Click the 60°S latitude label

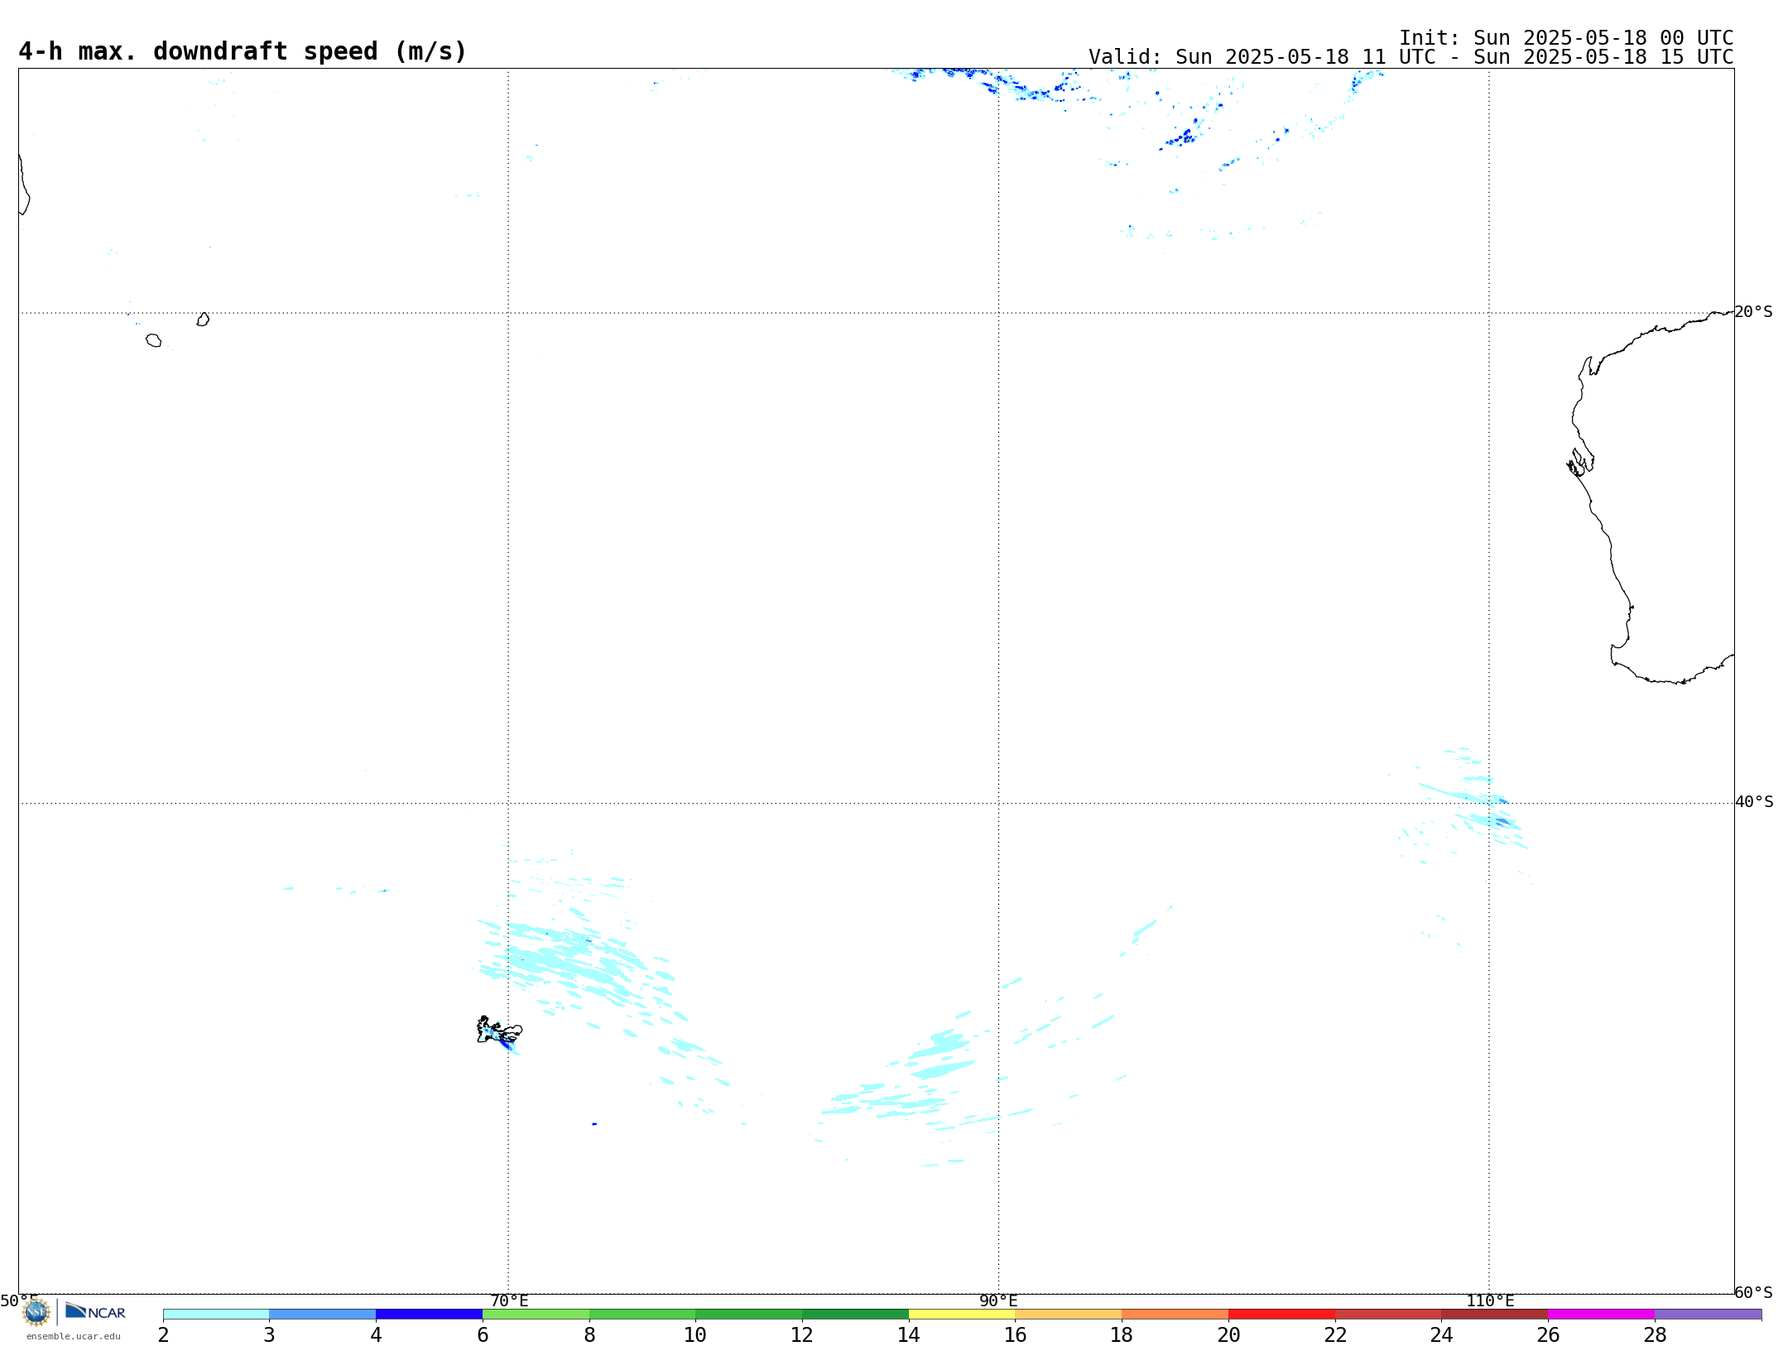(1753, 1292)
